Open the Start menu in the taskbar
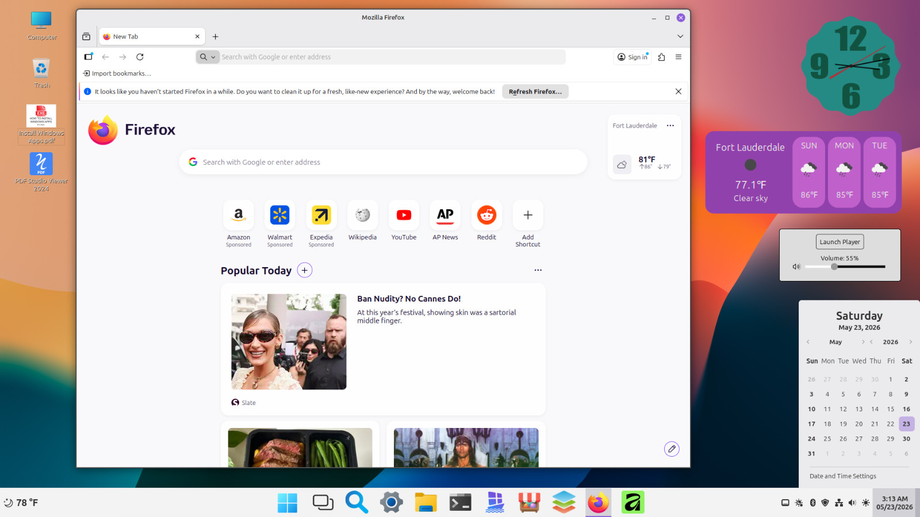 287,503
